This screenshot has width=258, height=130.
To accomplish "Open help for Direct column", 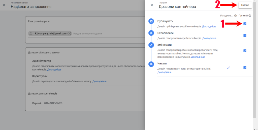I will point(250,16).
